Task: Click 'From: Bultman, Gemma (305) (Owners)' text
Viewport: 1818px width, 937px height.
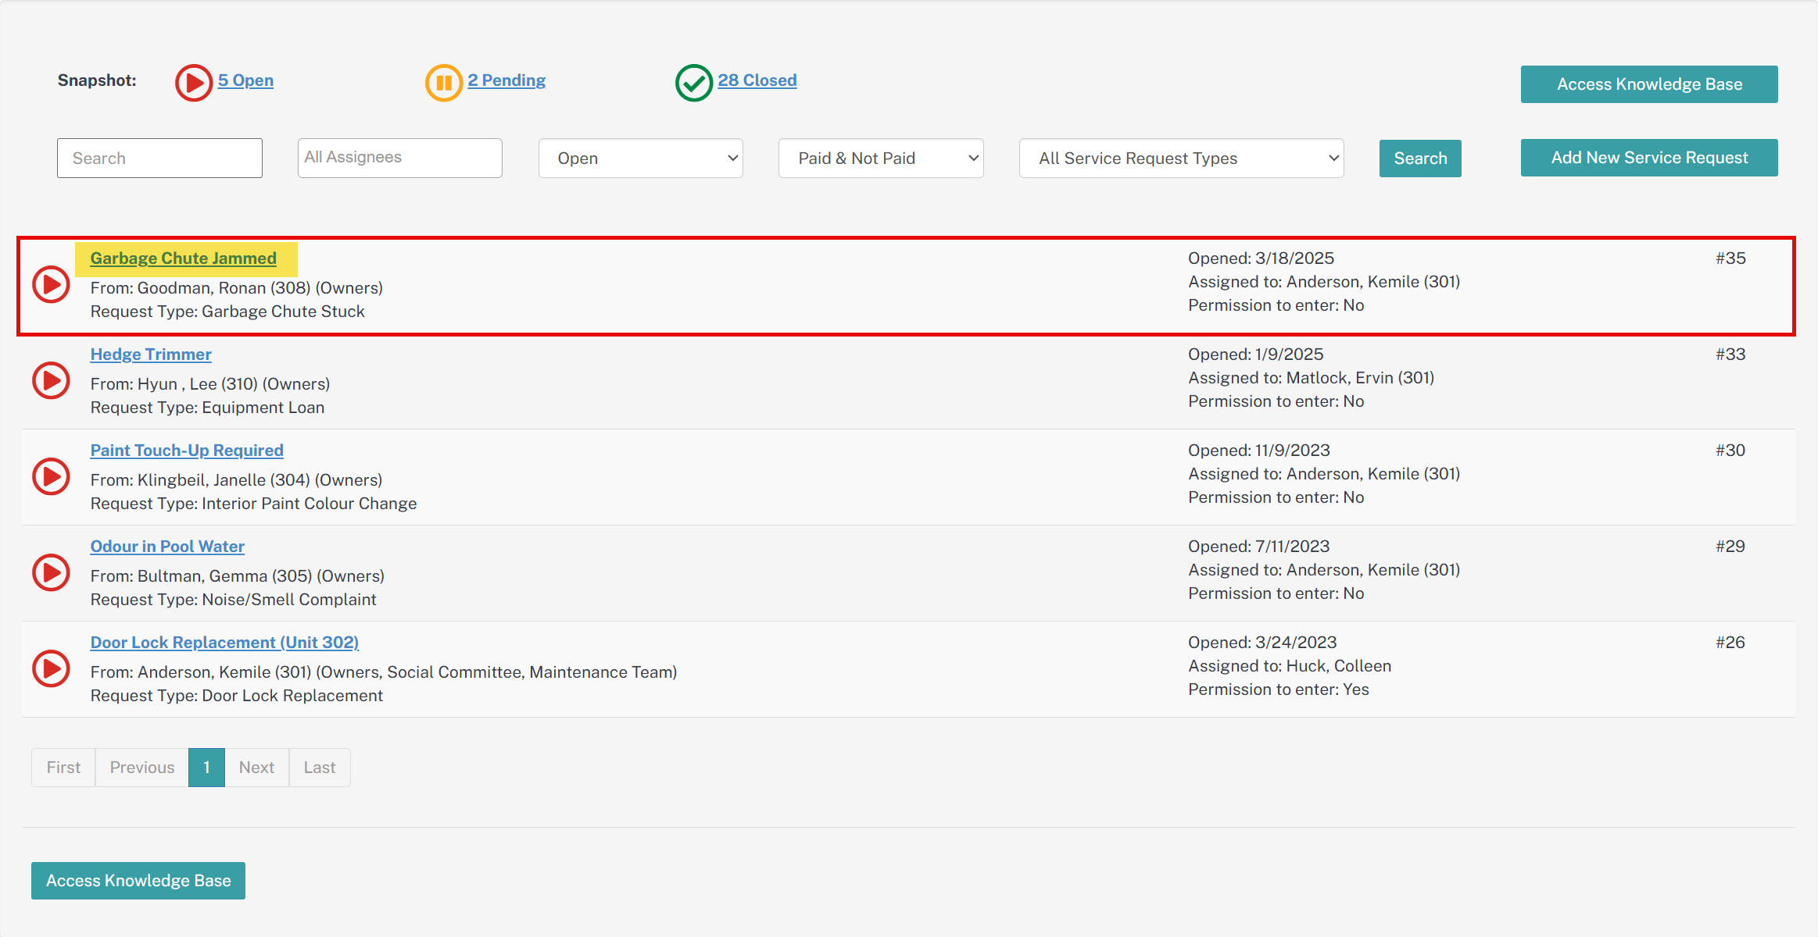Action: (237, 576)
